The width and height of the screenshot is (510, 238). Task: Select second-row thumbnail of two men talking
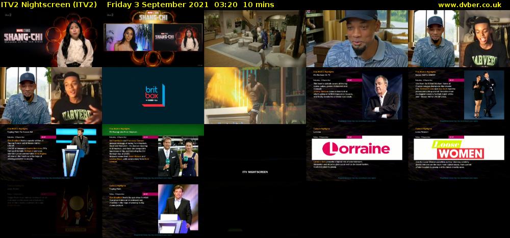pyautogui.click(x=51, y=96)
